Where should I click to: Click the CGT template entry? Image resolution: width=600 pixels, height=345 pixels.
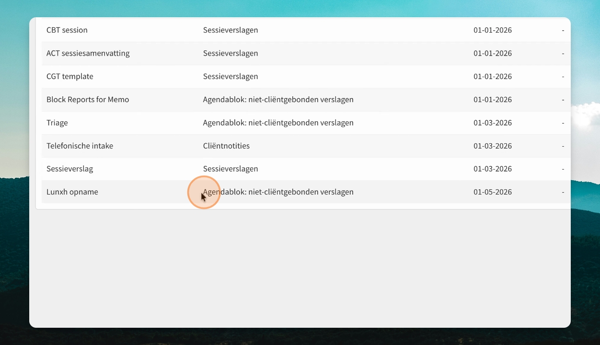pyautogui.click(x=70, y=76)
